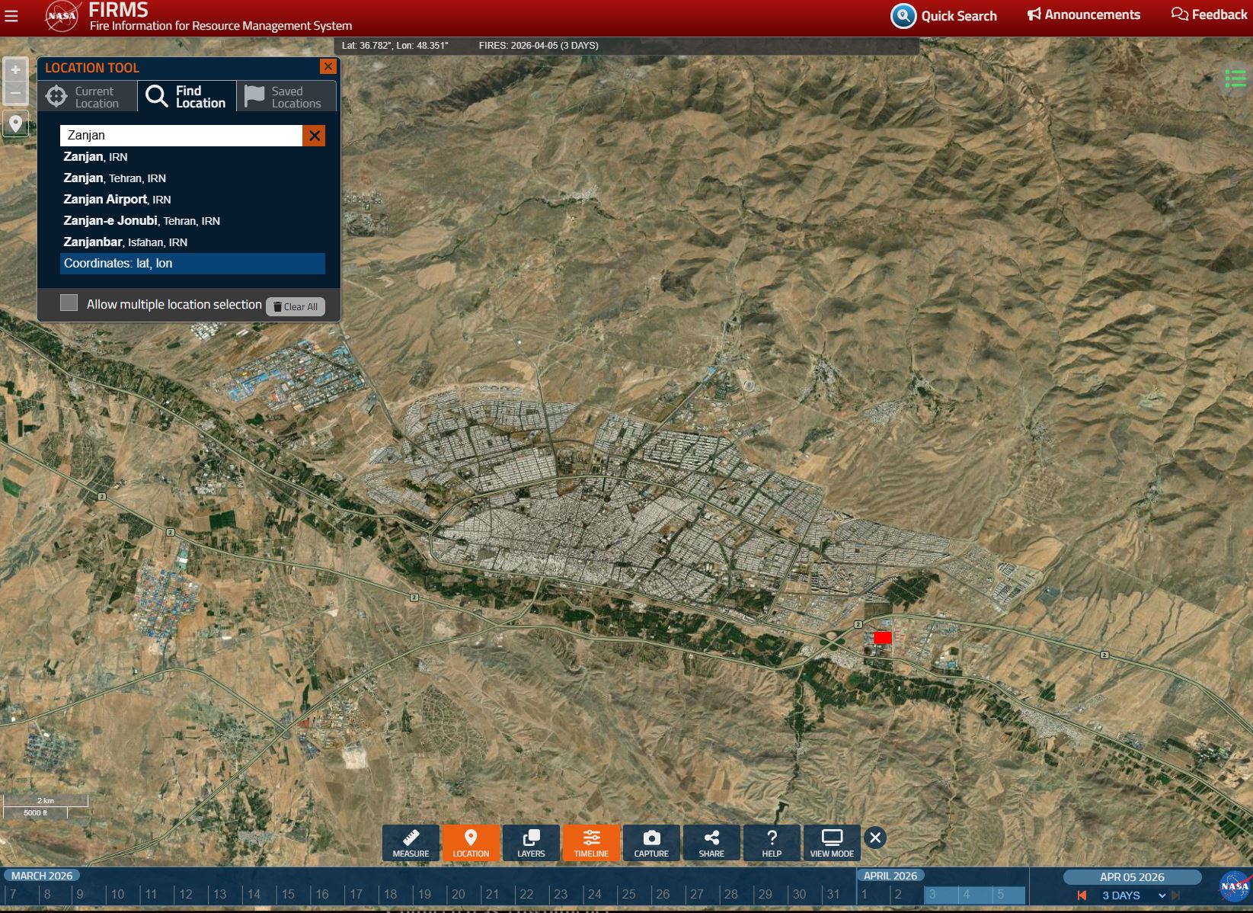
Task: Open the Feedback link
Action: tap(1209, 14)
